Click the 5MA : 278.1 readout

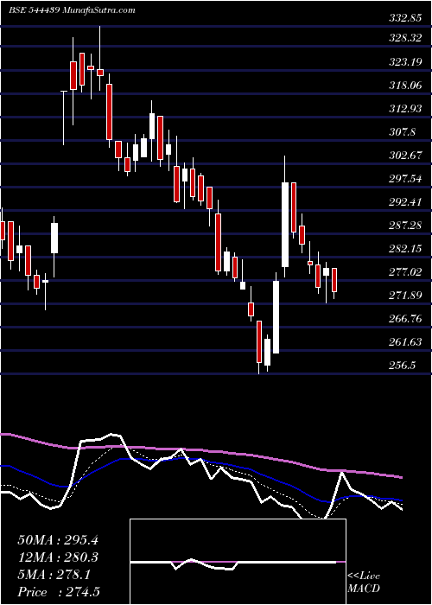pyautogui.click(x=54, y=575)
